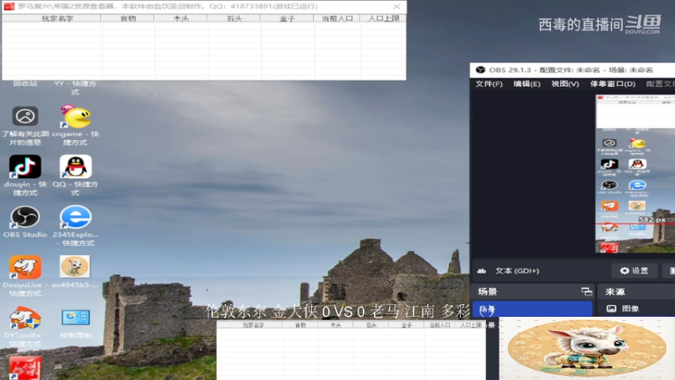Open the 编辑(E) menu in OBS

click(x=526, y=84)
